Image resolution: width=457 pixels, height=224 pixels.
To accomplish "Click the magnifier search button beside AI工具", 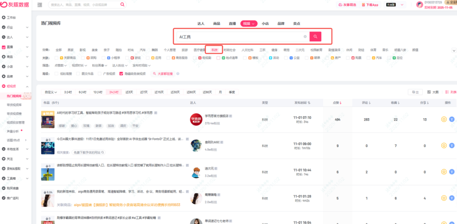I will click(x=315, y=37).
